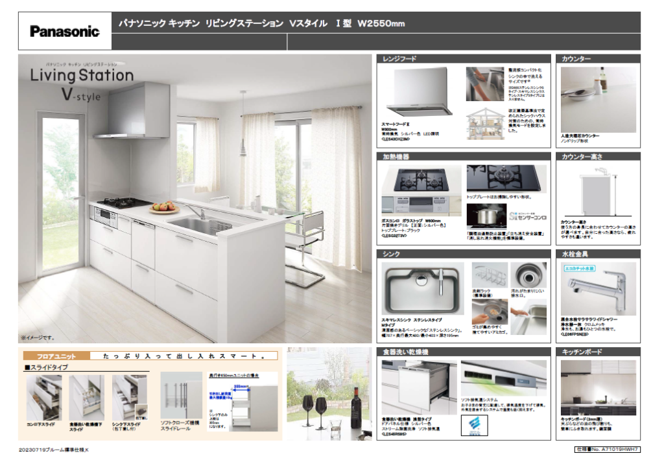Click the Living Station V-style logo
664x458 pixels.
82,82
